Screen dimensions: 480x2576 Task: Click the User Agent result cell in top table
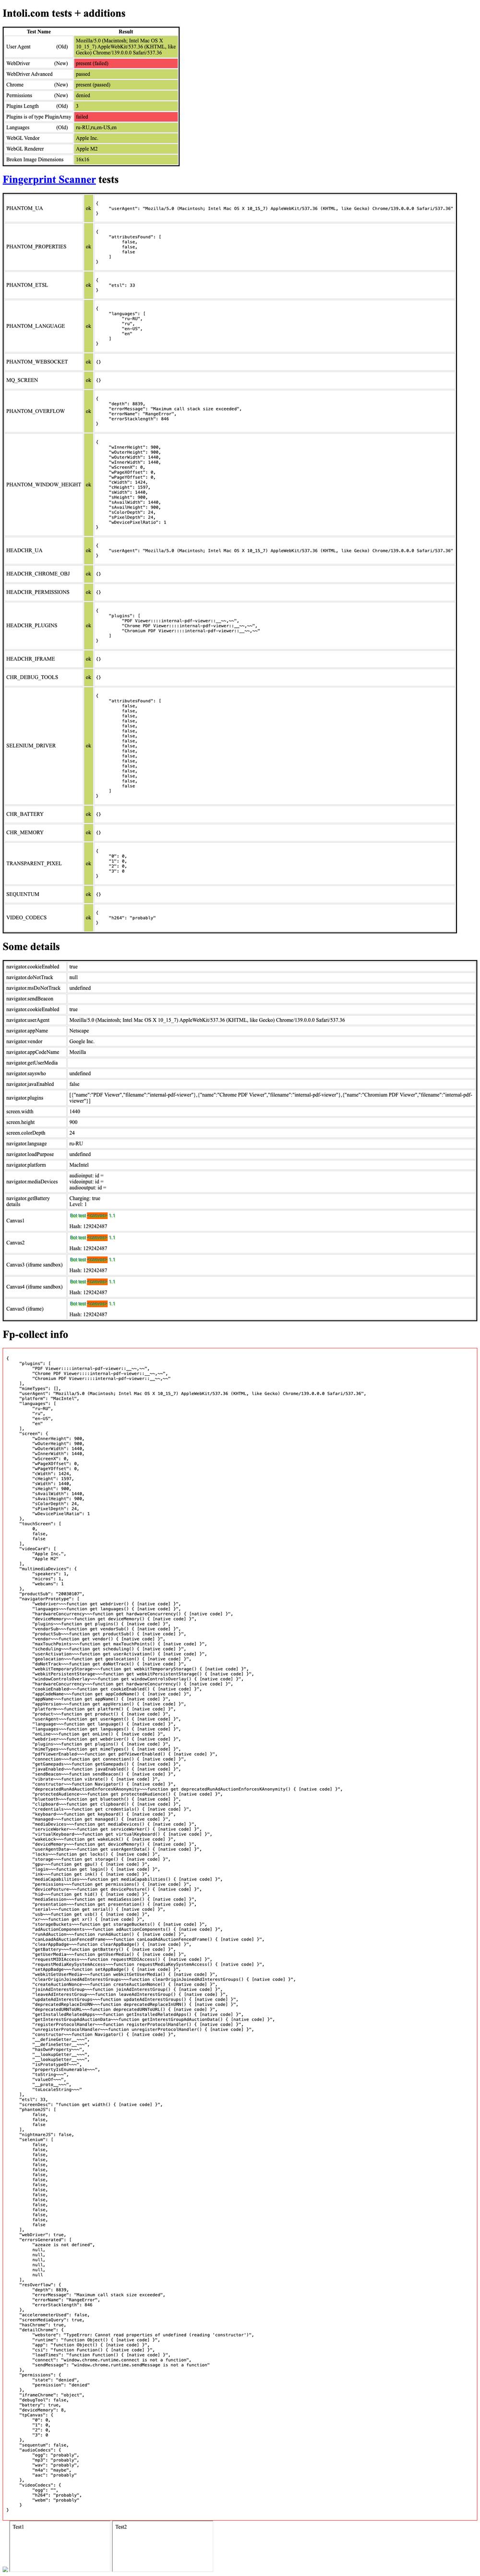[x=126, y=47]
